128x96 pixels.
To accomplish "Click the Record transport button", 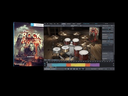I will click(x=74, y=69).
